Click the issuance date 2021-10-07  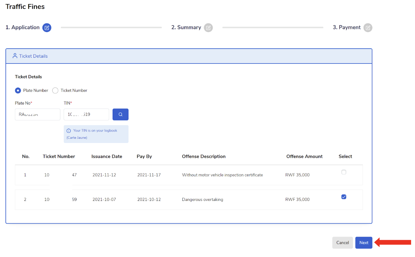tap(104, 200)
